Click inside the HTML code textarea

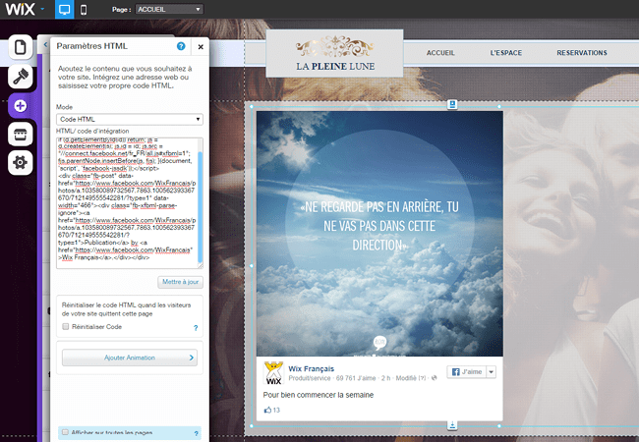(127, 202)
